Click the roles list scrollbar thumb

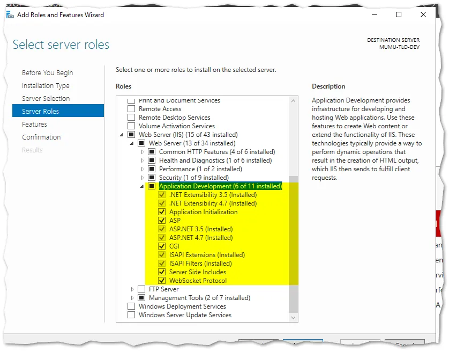[x=293, y=245]
